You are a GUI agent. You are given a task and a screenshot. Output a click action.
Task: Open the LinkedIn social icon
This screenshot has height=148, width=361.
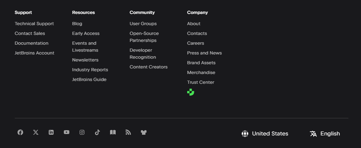coord(51,132)
